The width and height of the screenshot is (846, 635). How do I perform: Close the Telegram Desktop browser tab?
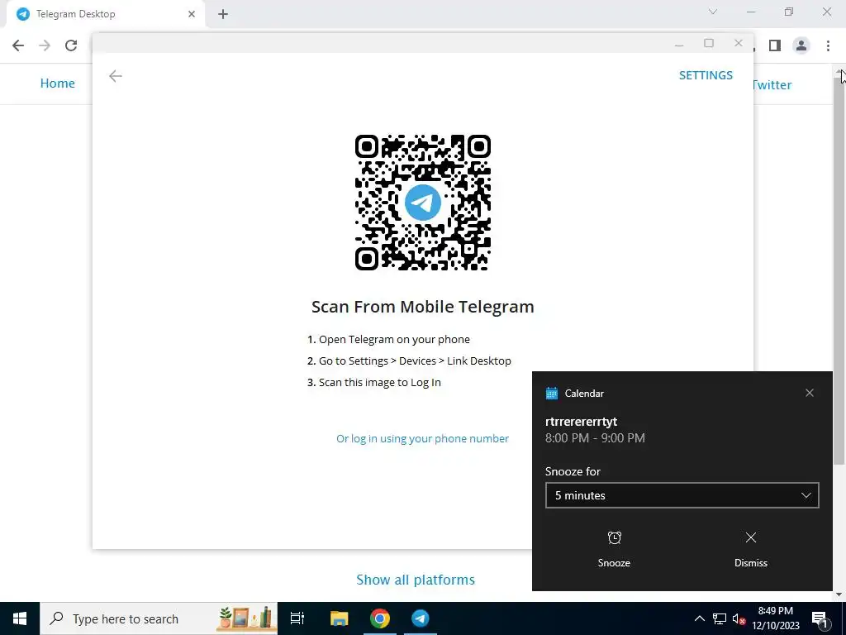(192, 14)
